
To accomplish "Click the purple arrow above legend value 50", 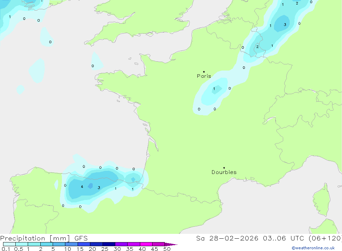I will click(x=171, y=244).
